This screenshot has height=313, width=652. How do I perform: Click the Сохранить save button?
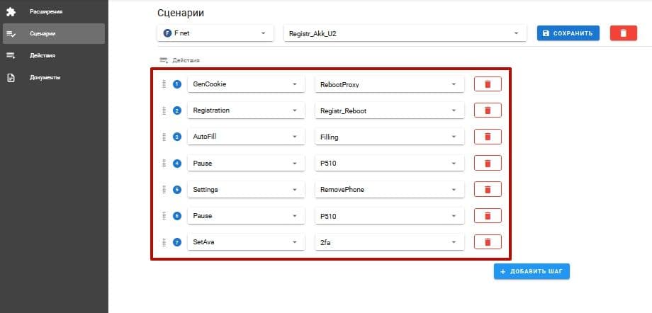tap(568, 33)
